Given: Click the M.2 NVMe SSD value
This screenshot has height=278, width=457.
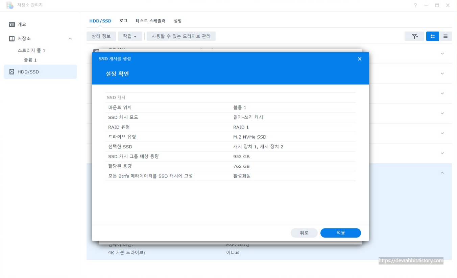Looking at the screenshot, I should coord(250,137).
